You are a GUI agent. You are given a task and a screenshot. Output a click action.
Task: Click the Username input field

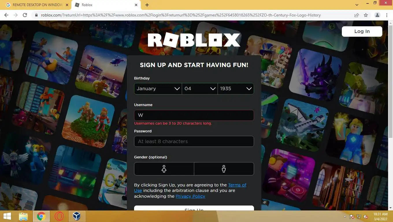point(194,115)
